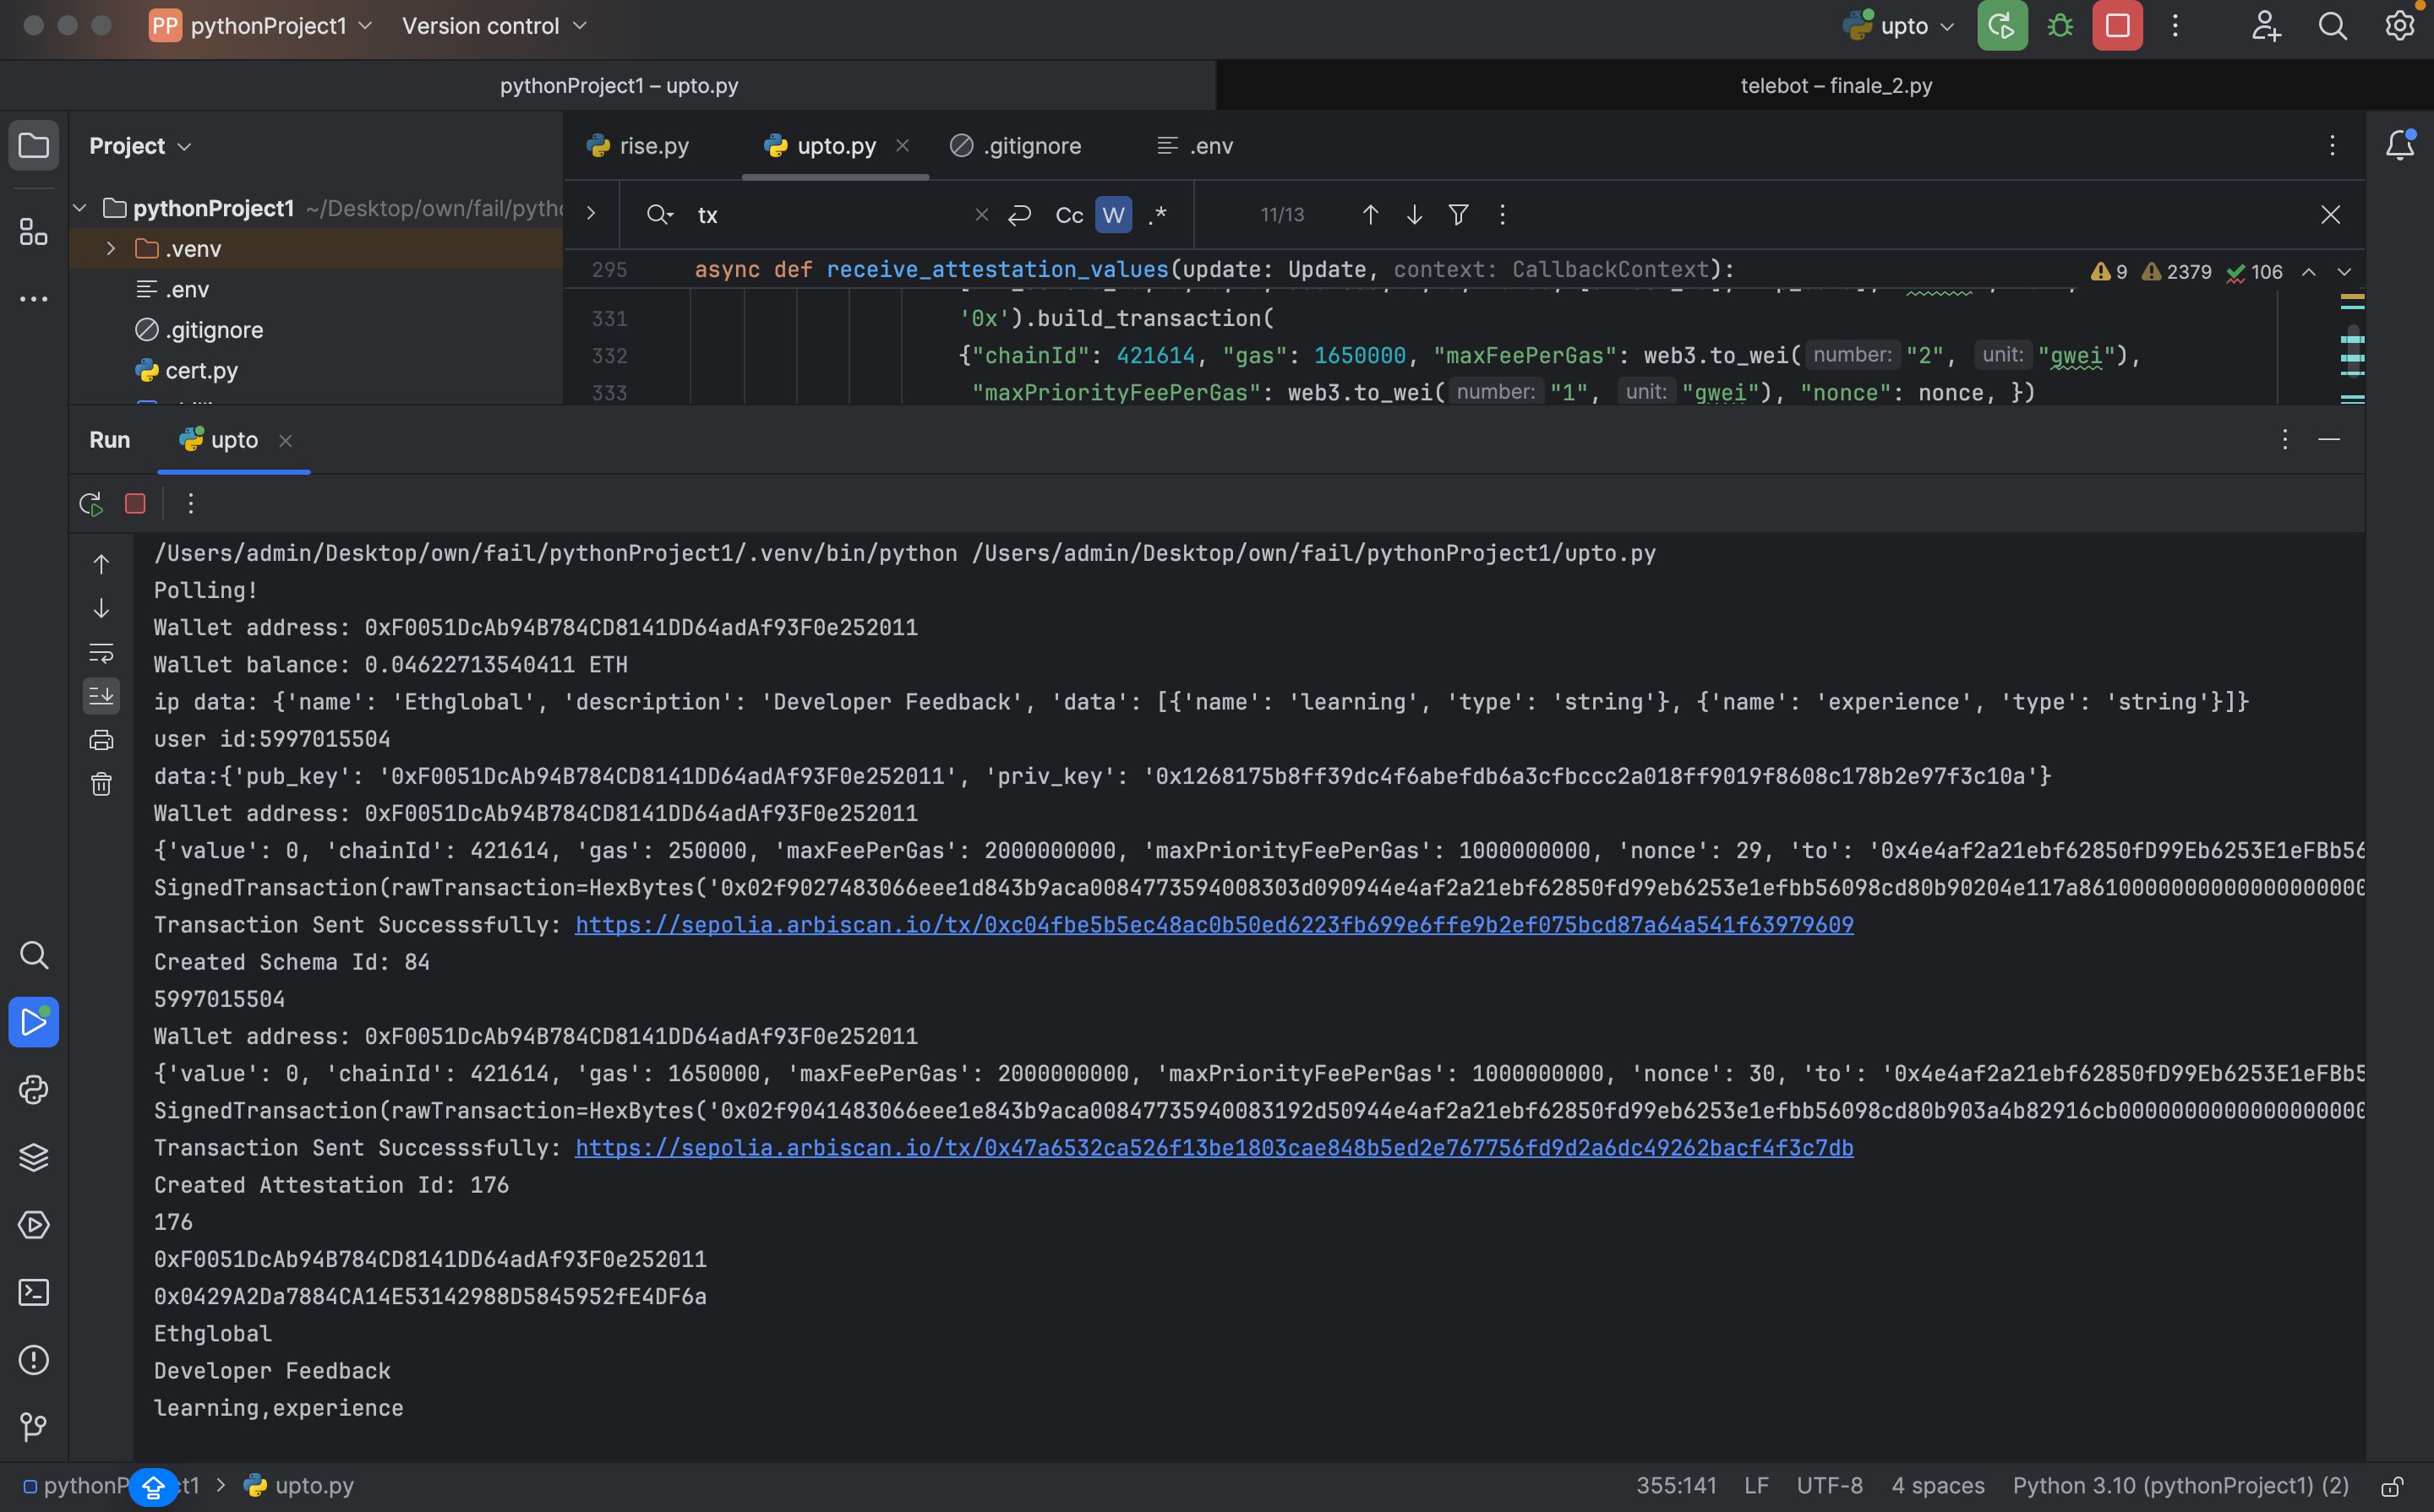Open the Services tool window icon

[34, 1225]
